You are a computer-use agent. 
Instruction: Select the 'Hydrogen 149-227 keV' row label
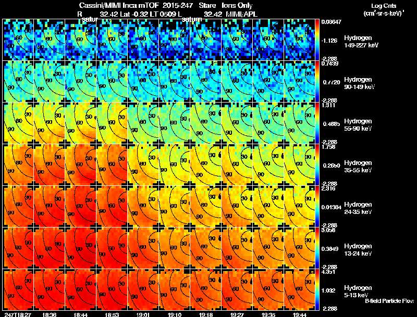361,42
